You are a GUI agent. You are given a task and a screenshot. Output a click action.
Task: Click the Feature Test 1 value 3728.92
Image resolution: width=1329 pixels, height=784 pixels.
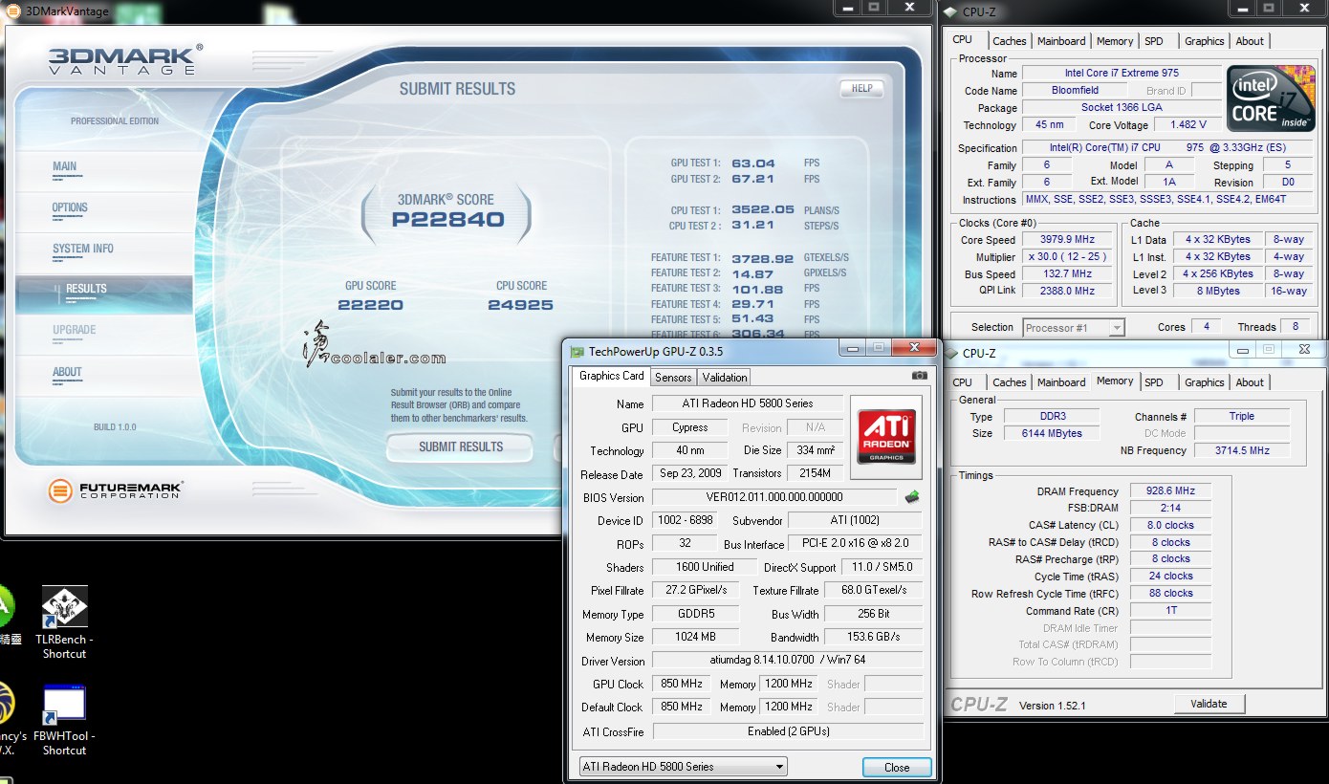pyautogui.click(x=763, y=258)
